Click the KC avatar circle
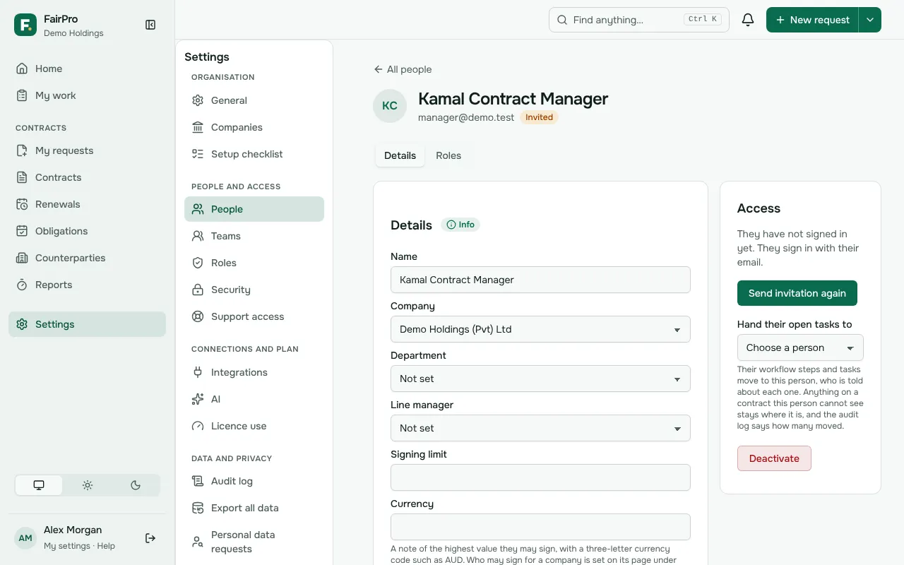The width and height of the screenshot is (904, 565). coord(390,106)
